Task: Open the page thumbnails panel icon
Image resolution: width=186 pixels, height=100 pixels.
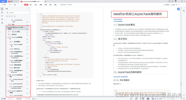Action: [2, 13]
